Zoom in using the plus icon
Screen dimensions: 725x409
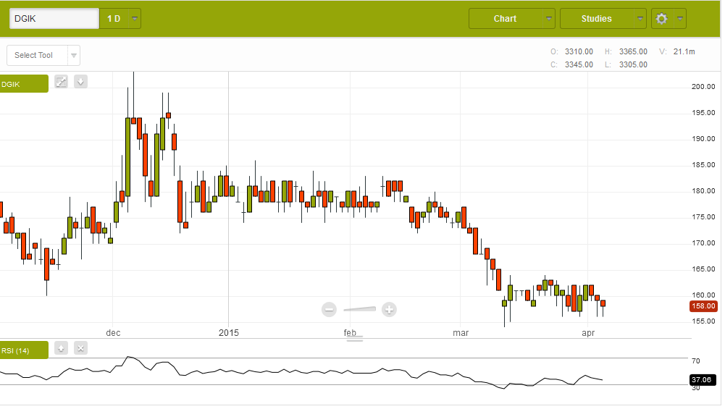(389, 310)
